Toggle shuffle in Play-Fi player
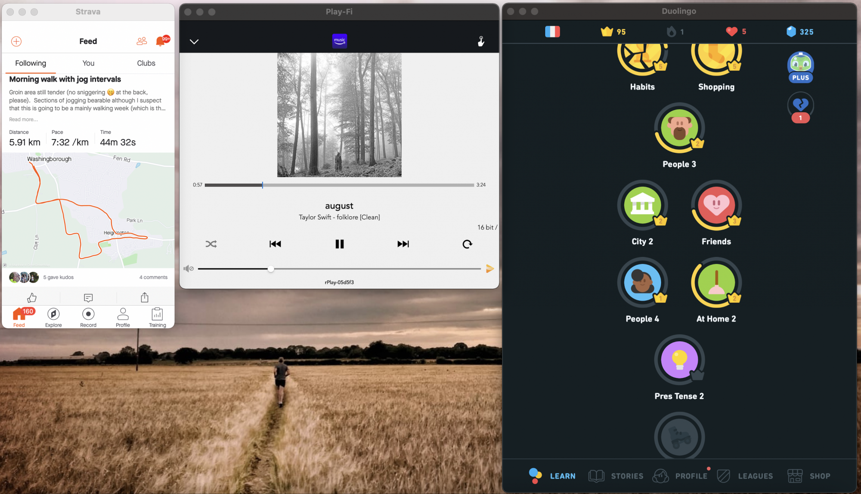Viewport: 861px width, 494px height. 211,244
